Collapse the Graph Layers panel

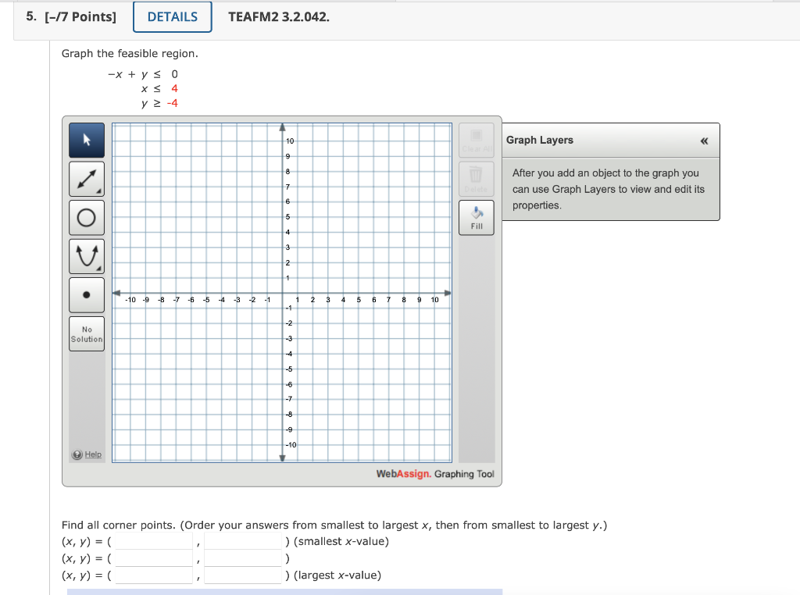click(x=704, y=140)
